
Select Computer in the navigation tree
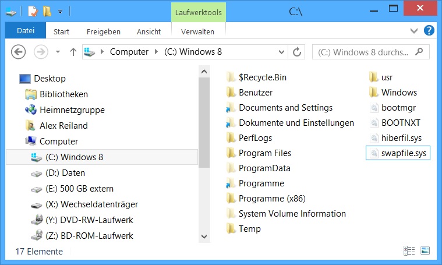tap(58, 142)
